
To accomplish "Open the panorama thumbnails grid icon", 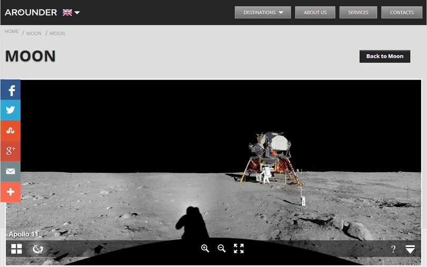I will pos(16,249).
